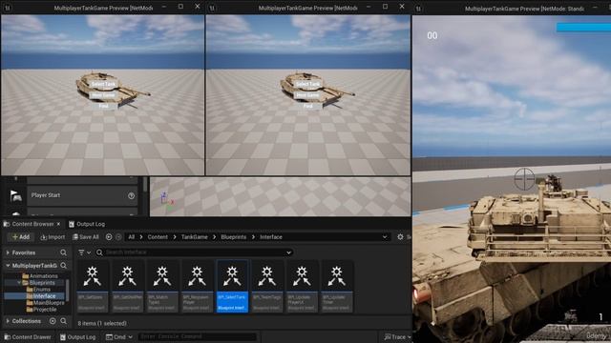Click the add collection plus icon
611x343 pixels.
coord(53,321)
